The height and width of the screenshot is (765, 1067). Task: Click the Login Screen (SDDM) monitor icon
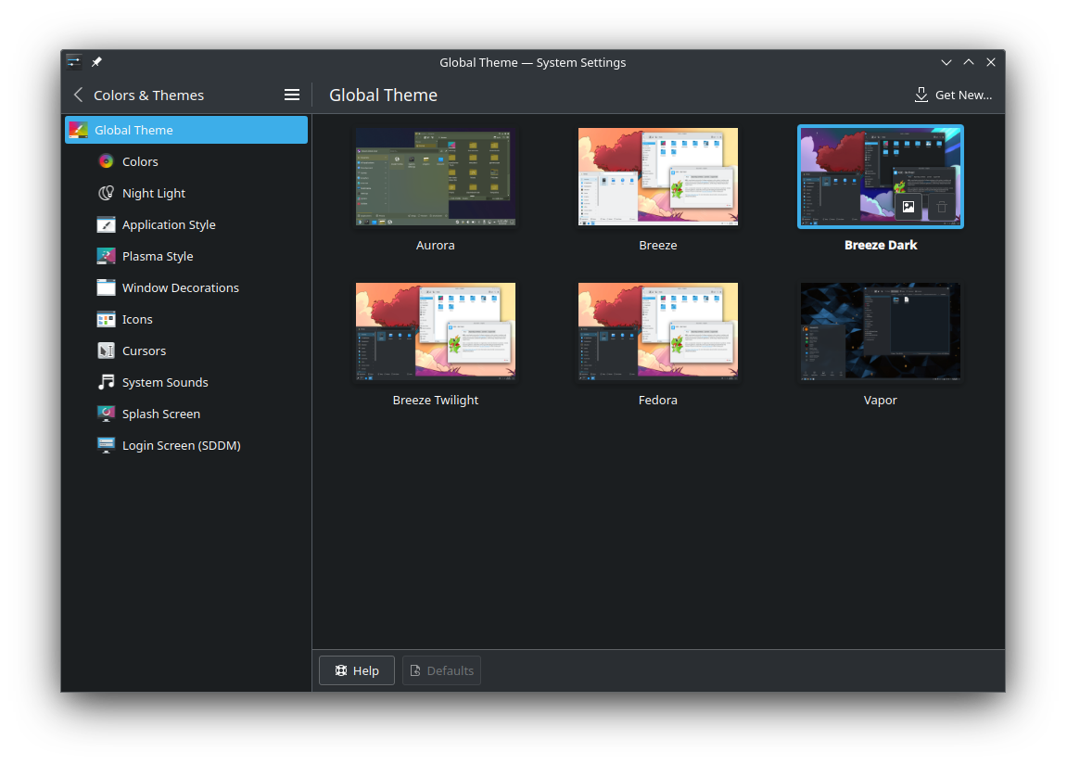tap(106, 445)
